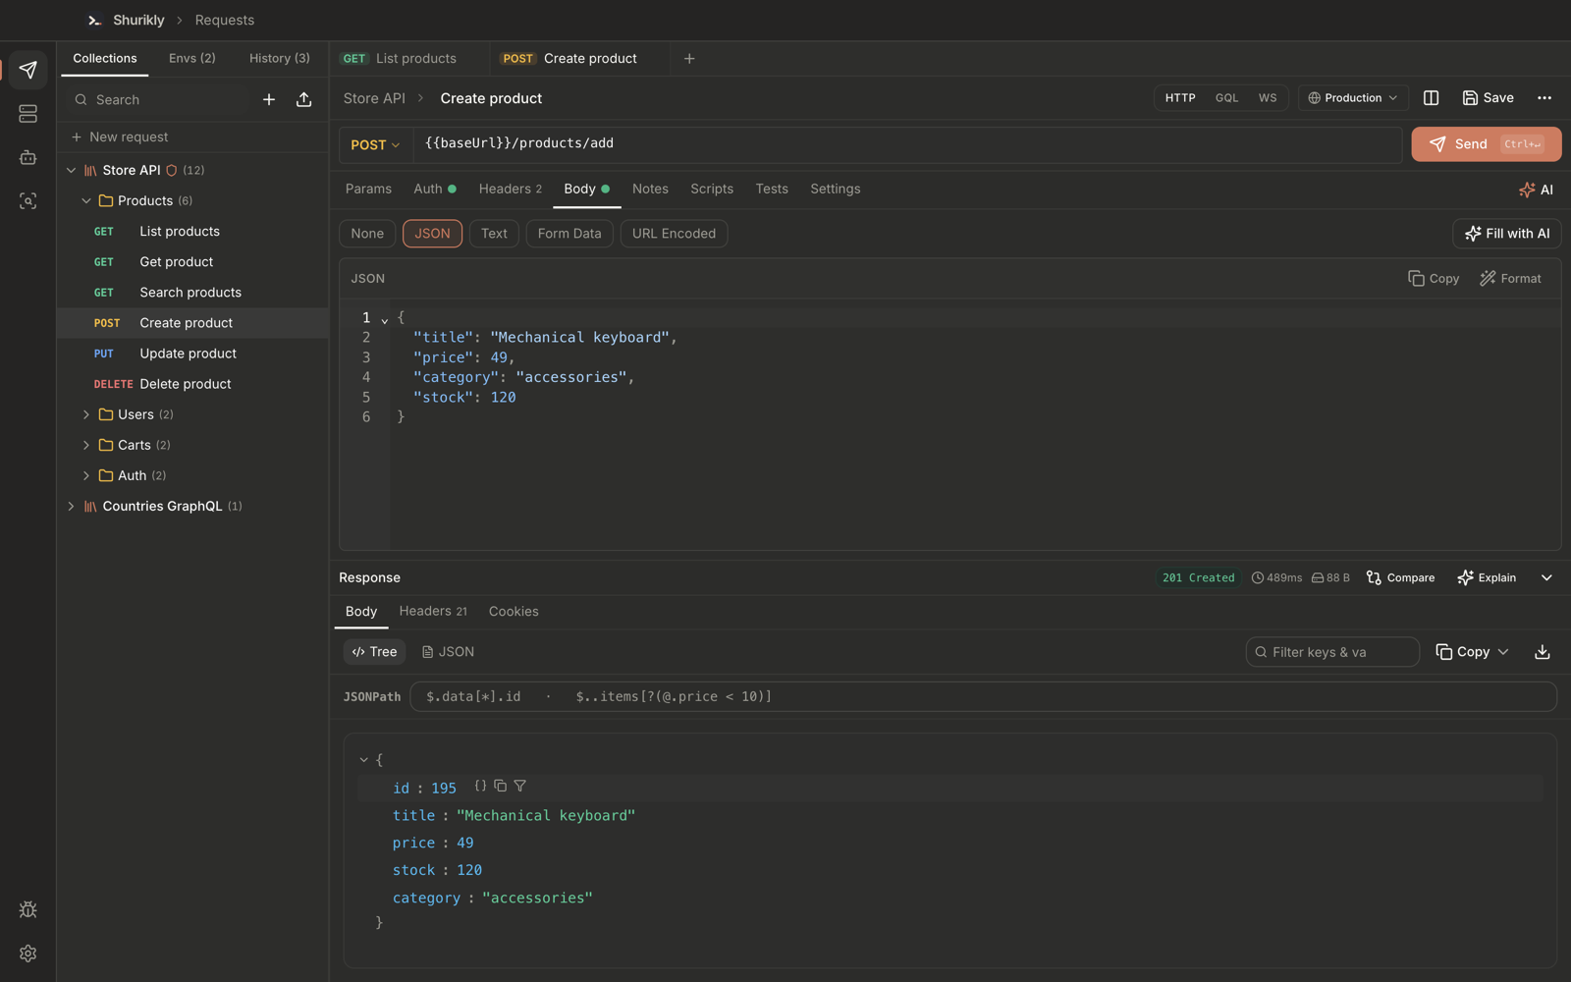Click the JSONPath input field
Image resolution: width=1571 pixels, height=982 pixels.
983,697
